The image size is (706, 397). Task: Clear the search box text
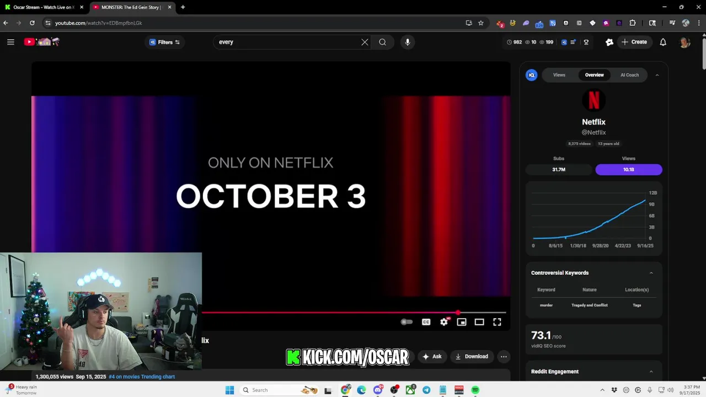pyautogui.click(x=365, y=42)
